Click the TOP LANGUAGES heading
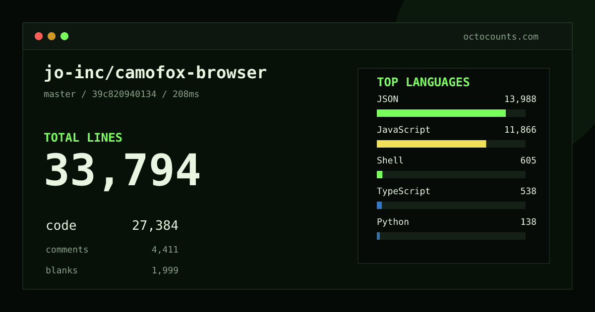 [423, 82]
